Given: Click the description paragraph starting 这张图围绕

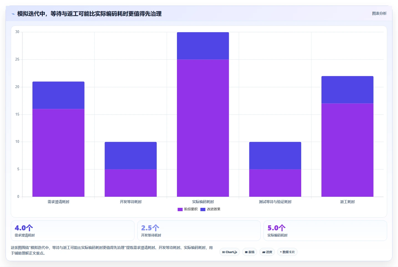Looking at the screenshot, I should click(x=112, y=250).
